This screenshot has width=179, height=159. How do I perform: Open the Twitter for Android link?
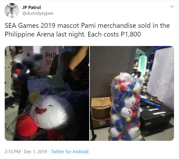[x=70, y=152]
